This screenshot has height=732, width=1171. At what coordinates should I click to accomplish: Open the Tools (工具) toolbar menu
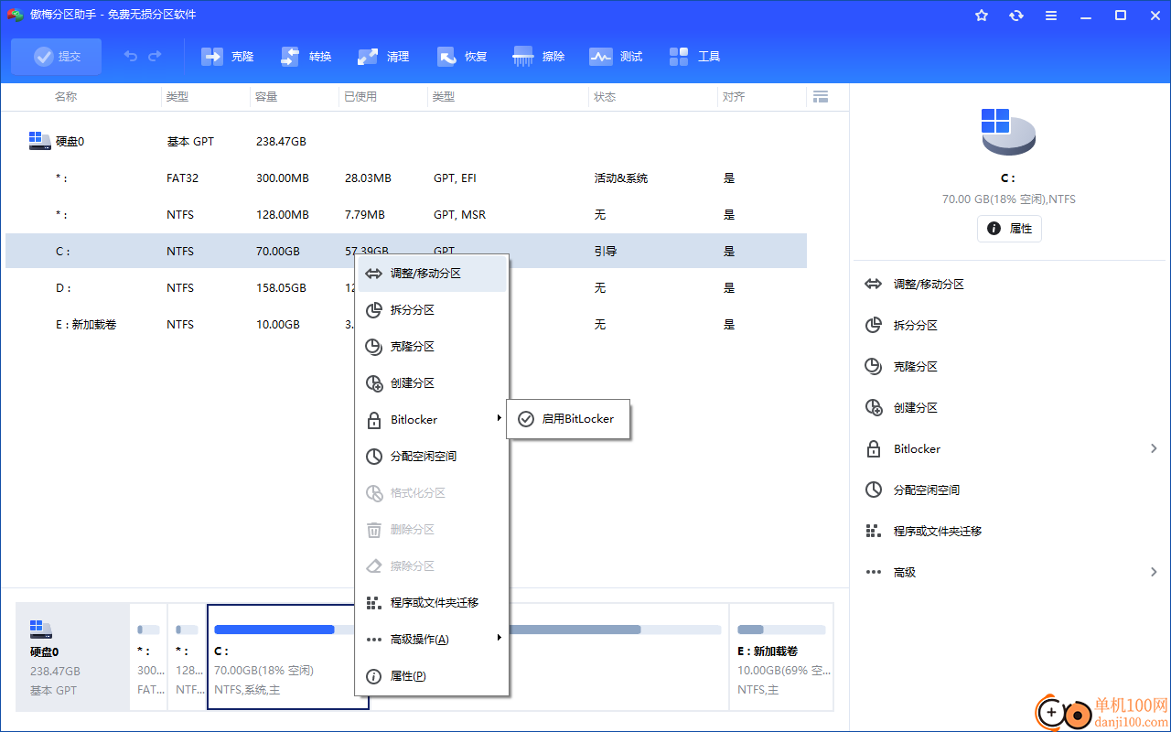pyautogui.click(x=694, y=57)
